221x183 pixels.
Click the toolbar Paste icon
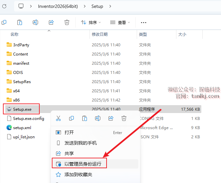20,22
